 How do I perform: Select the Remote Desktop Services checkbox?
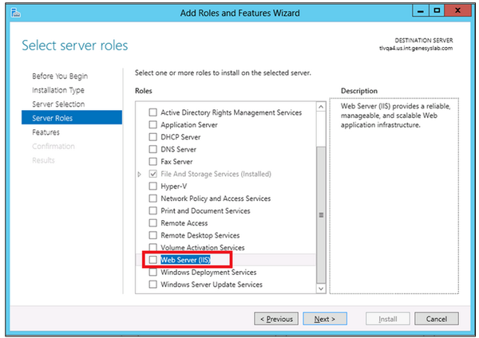pos(152,235)
